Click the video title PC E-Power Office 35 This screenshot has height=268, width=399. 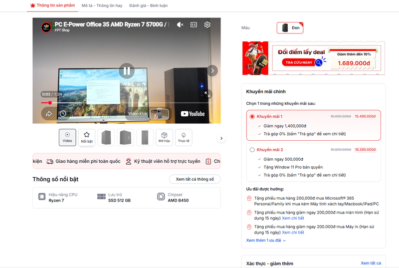(111, 24)
